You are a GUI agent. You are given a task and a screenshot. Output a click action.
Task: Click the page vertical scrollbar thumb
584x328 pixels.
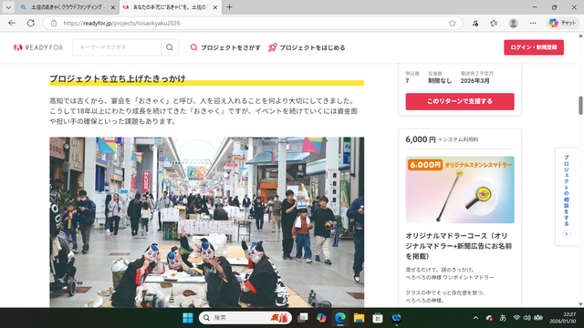[580, 106]
